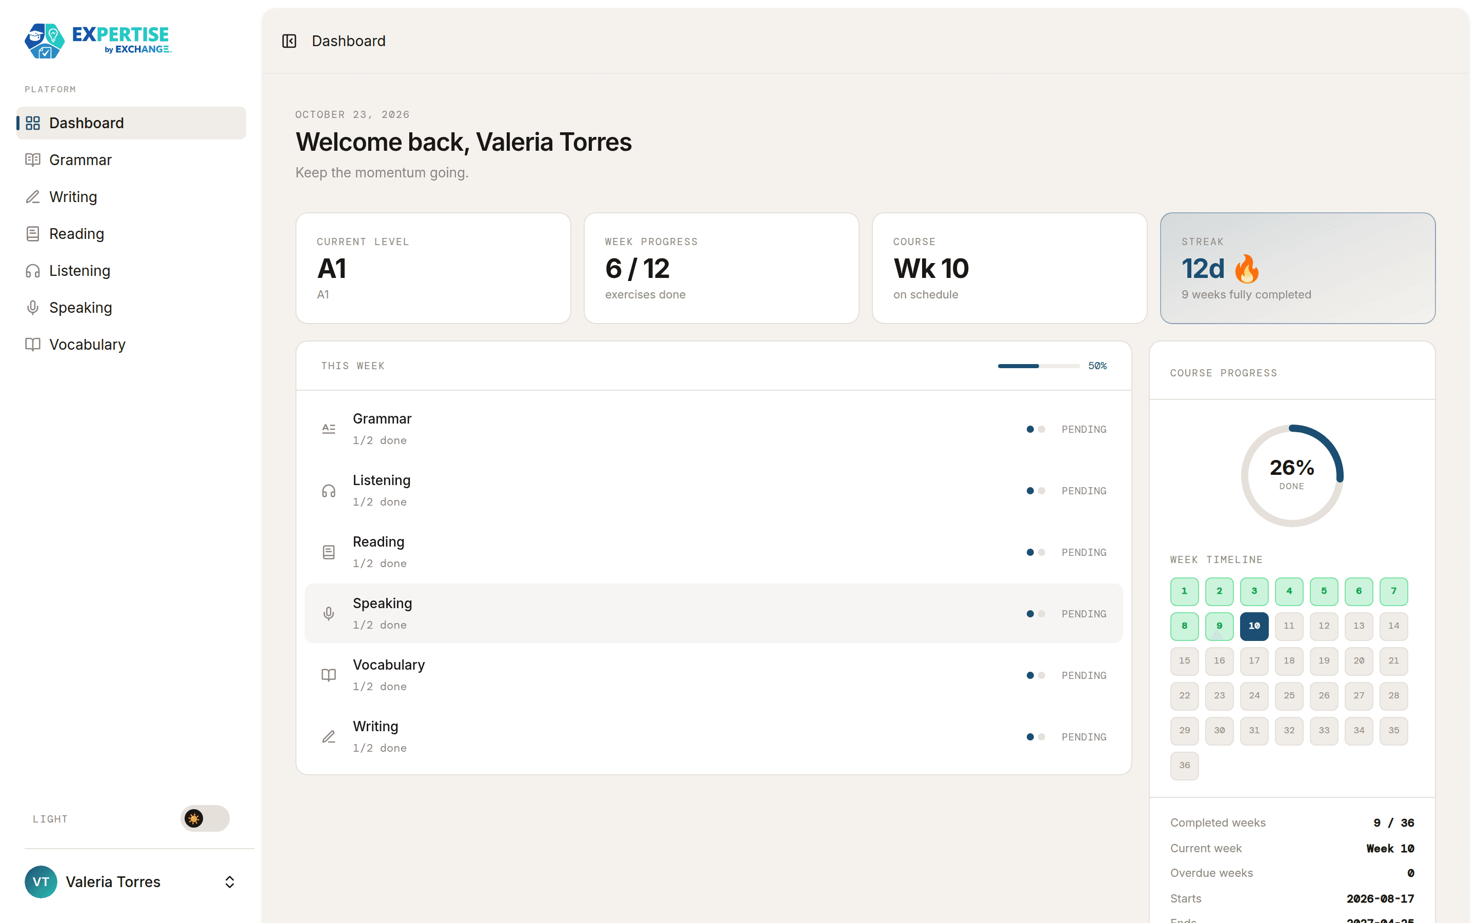Viewport: 1477px width, 923px height.
Task: Click the Writing pen icon in sidebar
Action: tap(33, 197)
